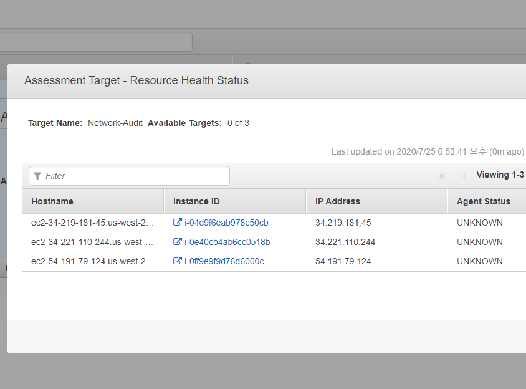The height and width of the screenshot is (389, 526).
Task: Click external link icon for i-04d9f6eab978c50cb
Action: [177, 222]
